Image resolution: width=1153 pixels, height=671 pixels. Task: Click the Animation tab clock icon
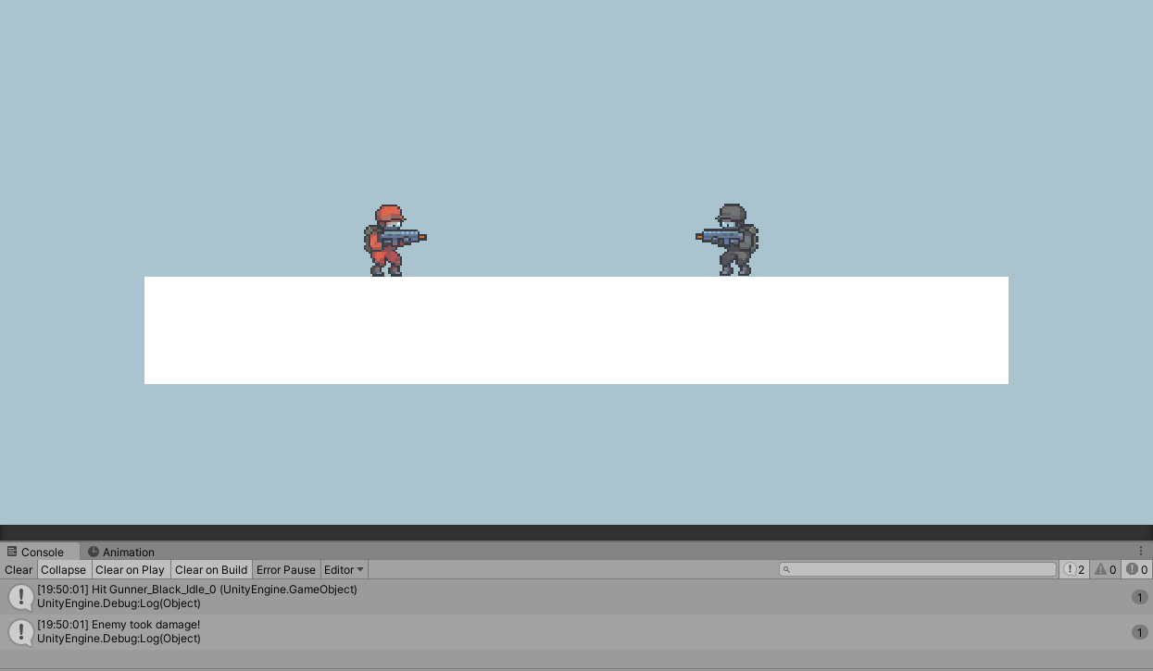pos(94,552)
